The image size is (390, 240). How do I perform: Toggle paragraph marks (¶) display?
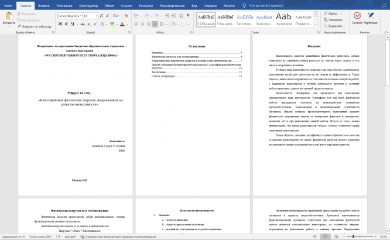(189, 16)
